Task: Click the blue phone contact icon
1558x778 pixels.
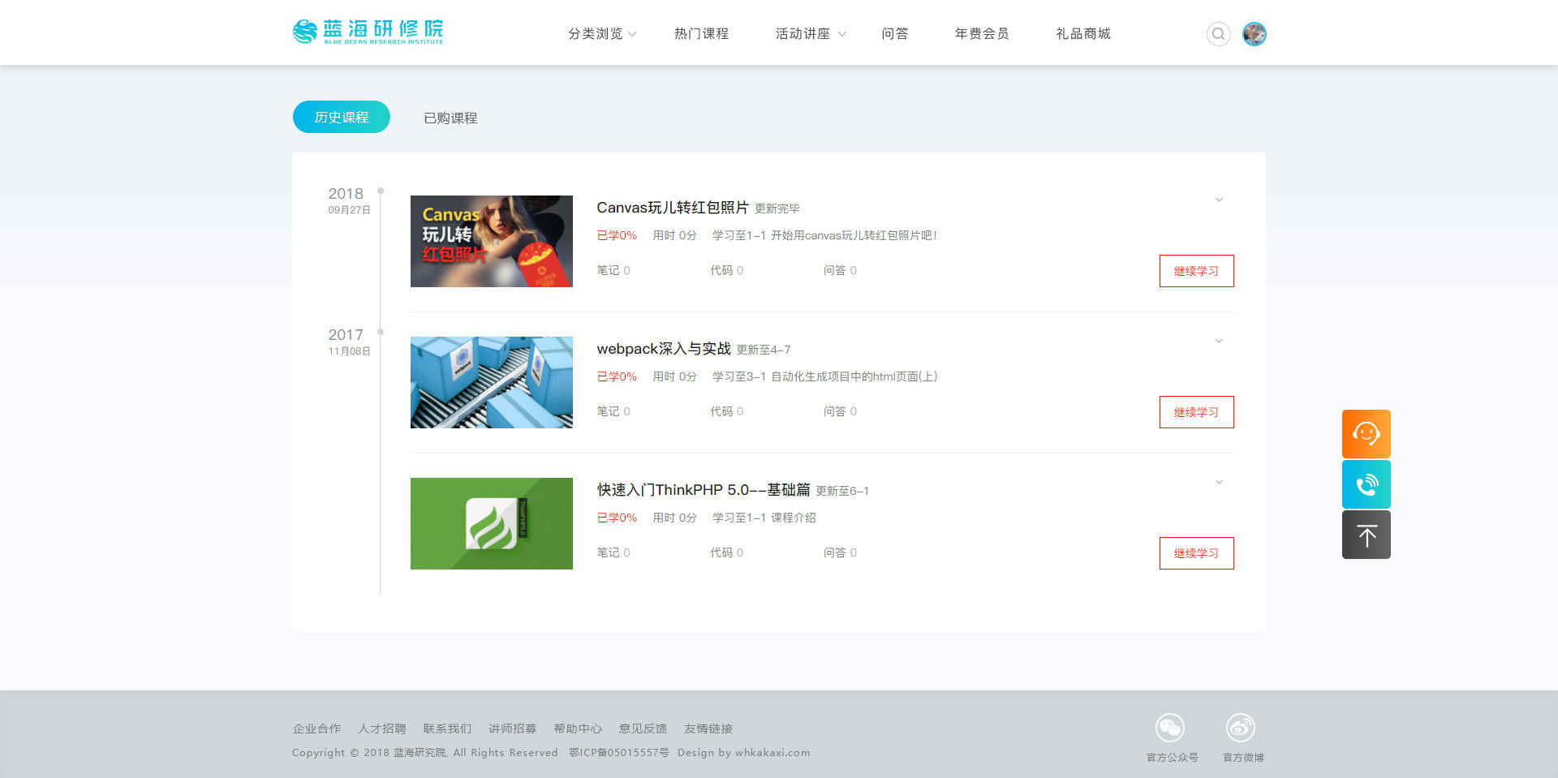Action: click(1366, 484)
